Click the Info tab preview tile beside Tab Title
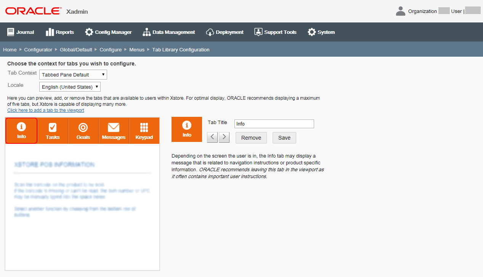The height and width of the screenshot is (277, 483). click(187, 129)
